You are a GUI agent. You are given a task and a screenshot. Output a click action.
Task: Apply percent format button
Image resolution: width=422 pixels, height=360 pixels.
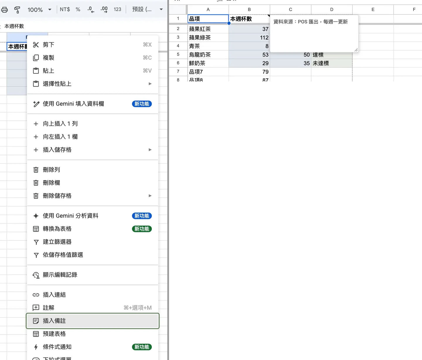(x=78, y=9)
